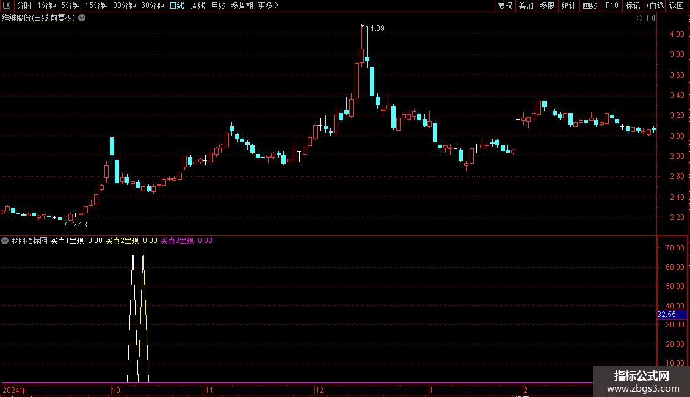690x397 pixels.
Task: Click the 2024年 timeline label
Action: [x=15, y=390]
